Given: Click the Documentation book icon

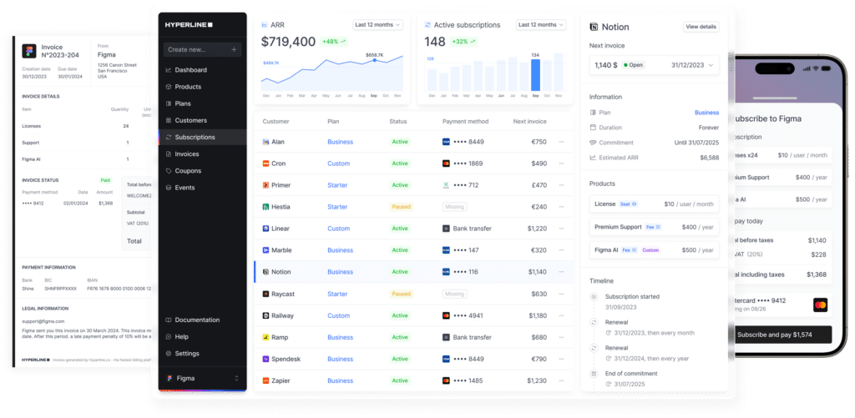Looking at the screenshot, I should 169,320.
